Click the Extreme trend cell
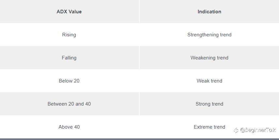 click(209, 127)
